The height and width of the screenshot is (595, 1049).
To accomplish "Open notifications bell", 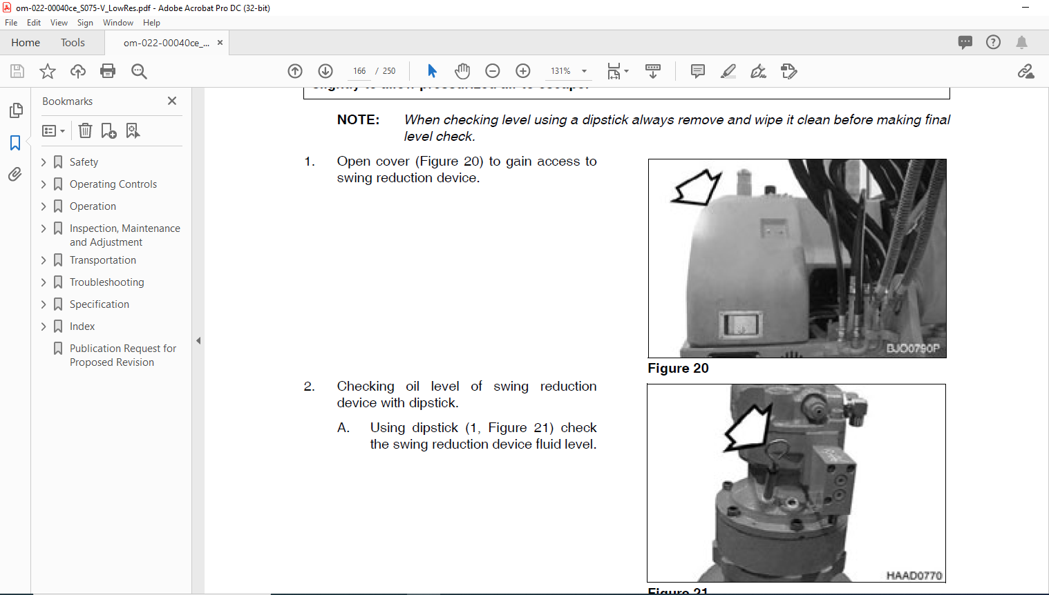I will point(1021,42).
